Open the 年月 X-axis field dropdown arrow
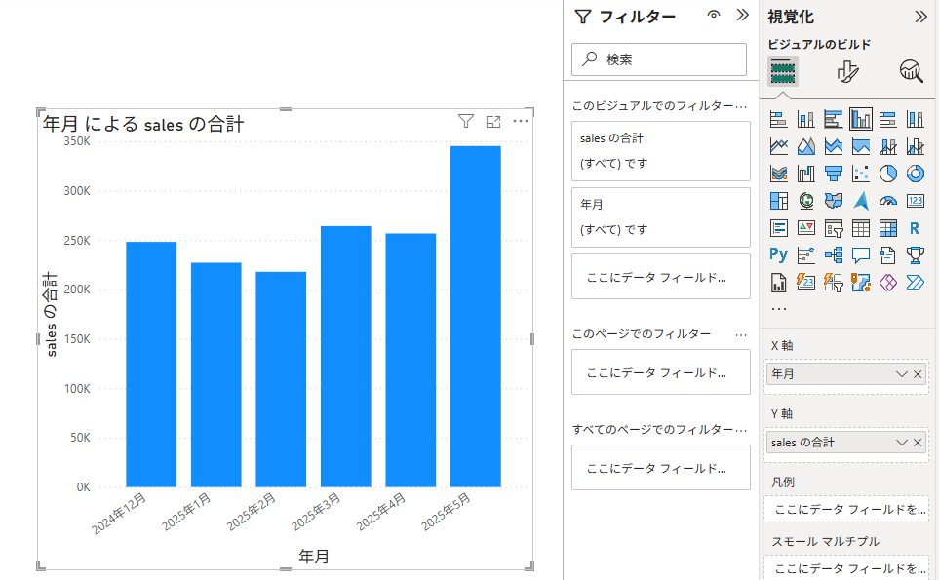The image size is (939, 580). [x=901, y=374]
